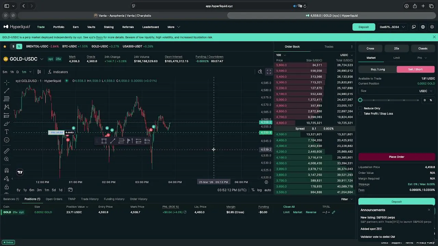The width and height of the screenshot is (438, 246).
Task: Click the favorites star icon
Action: 5,46
